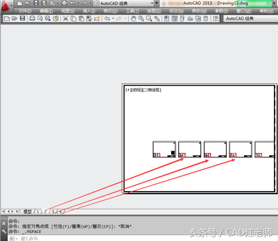
Task: Expand the command line recent commands arrow
Action: (x=17, y=239)
